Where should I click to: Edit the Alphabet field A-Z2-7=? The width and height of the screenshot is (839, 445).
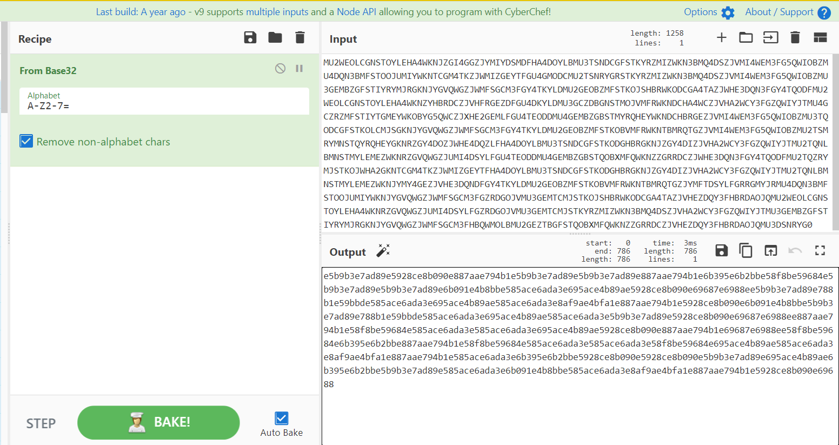pos(164,101)
